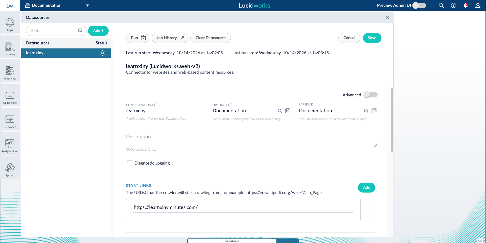Open the Parser ID in a new panel

374,111
